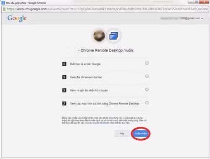Click the Google logo

pyautogui.click(x=17, y=18)
